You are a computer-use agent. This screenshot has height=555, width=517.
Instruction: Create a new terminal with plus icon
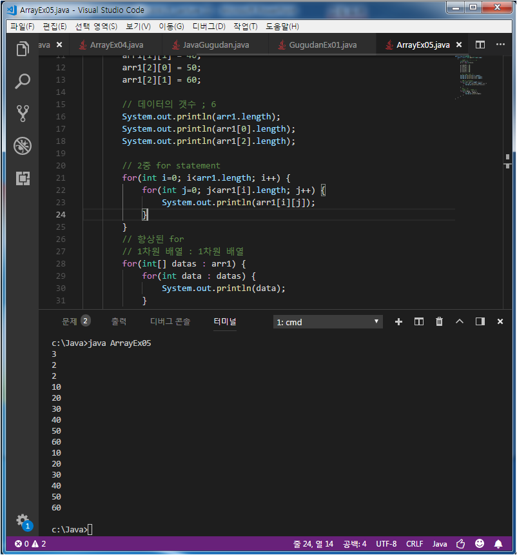click(398, 322)
